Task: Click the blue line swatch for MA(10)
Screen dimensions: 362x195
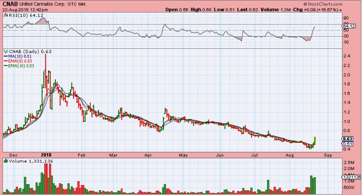Action: point(6,56)
